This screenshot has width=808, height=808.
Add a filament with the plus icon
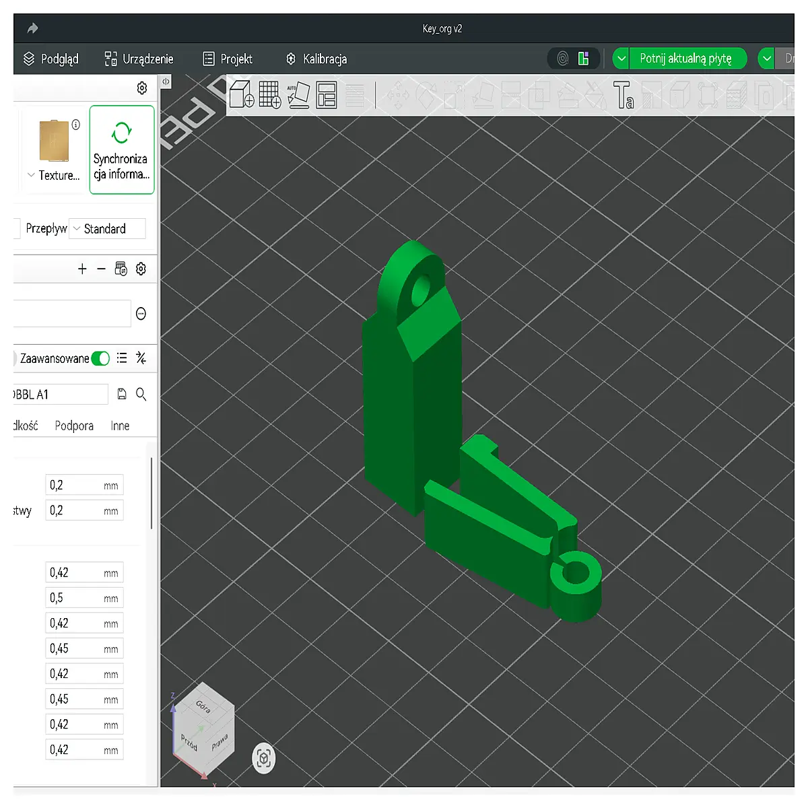click(x=82, y=269)
